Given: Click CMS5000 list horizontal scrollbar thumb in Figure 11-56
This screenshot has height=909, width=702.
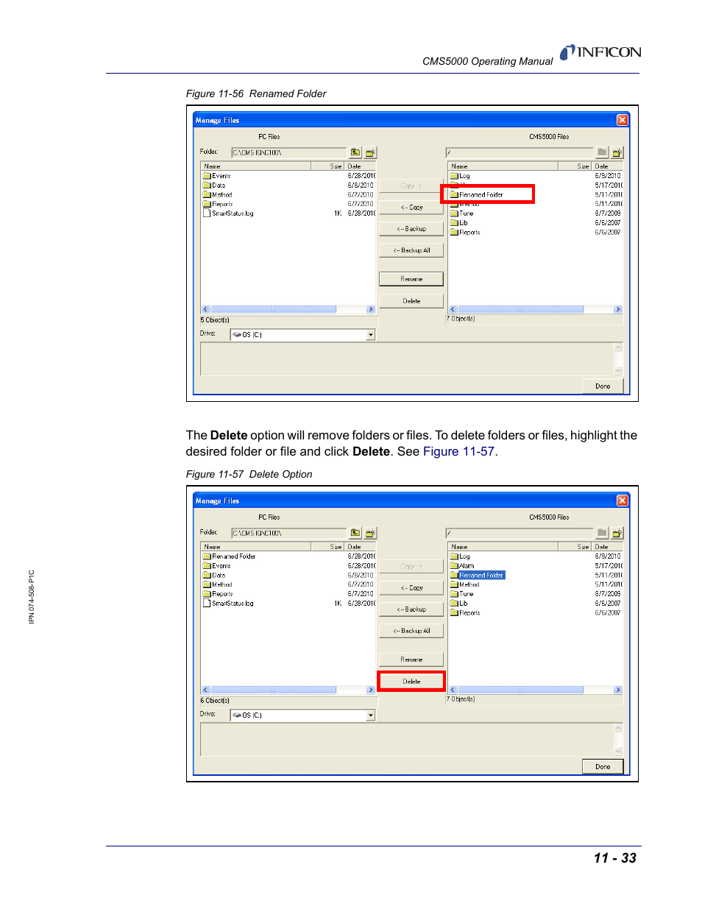Looking at the screenshot, I should (x=520, y=309).
